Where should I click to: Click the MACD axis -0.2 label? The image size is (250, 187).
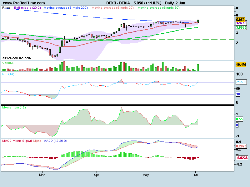coord(239,165)
